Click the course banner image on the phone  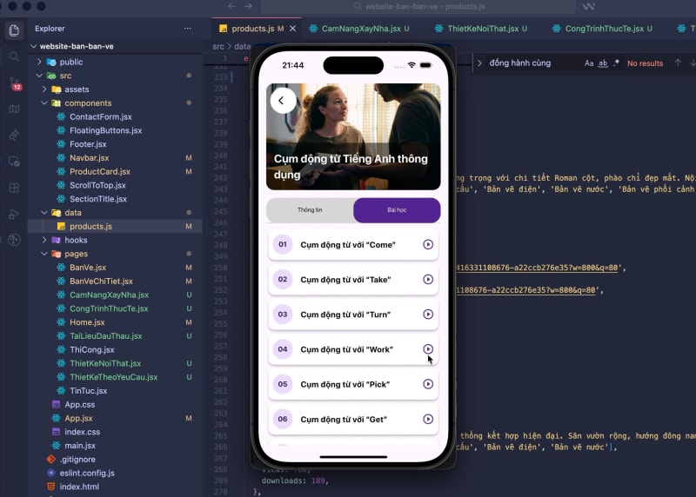(353, 136)
